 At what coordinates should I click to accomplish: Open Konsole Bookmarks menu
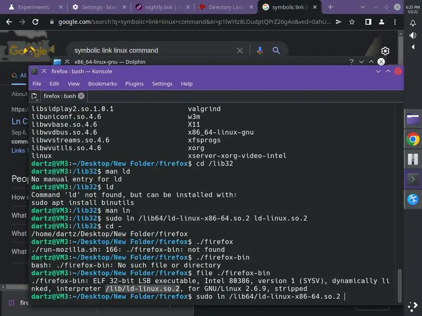click(x=103, y=84)
